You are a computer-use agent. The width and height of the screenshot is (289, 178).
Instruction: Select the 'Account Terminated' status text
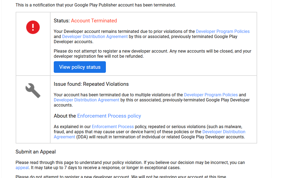click(94, 20)
